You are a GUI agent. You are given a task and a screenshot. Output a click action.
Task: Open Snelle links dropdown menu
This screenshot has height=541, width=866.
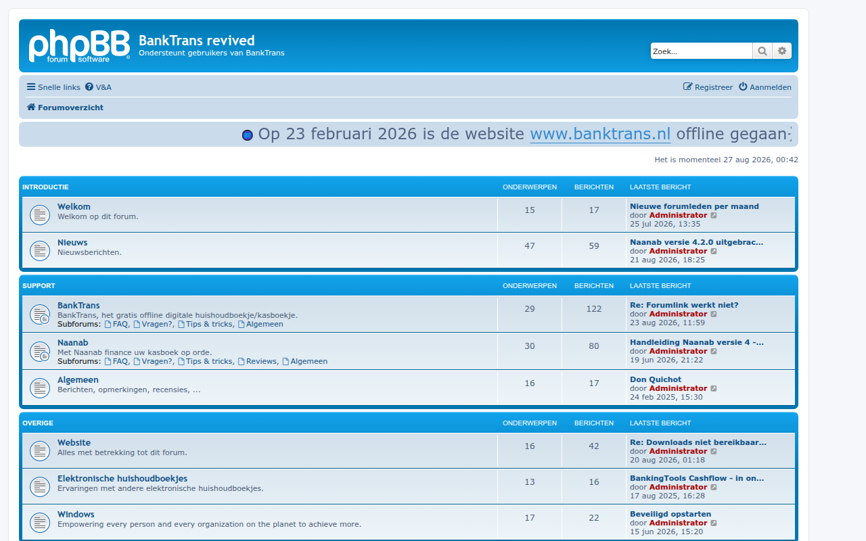pos(53,87)
